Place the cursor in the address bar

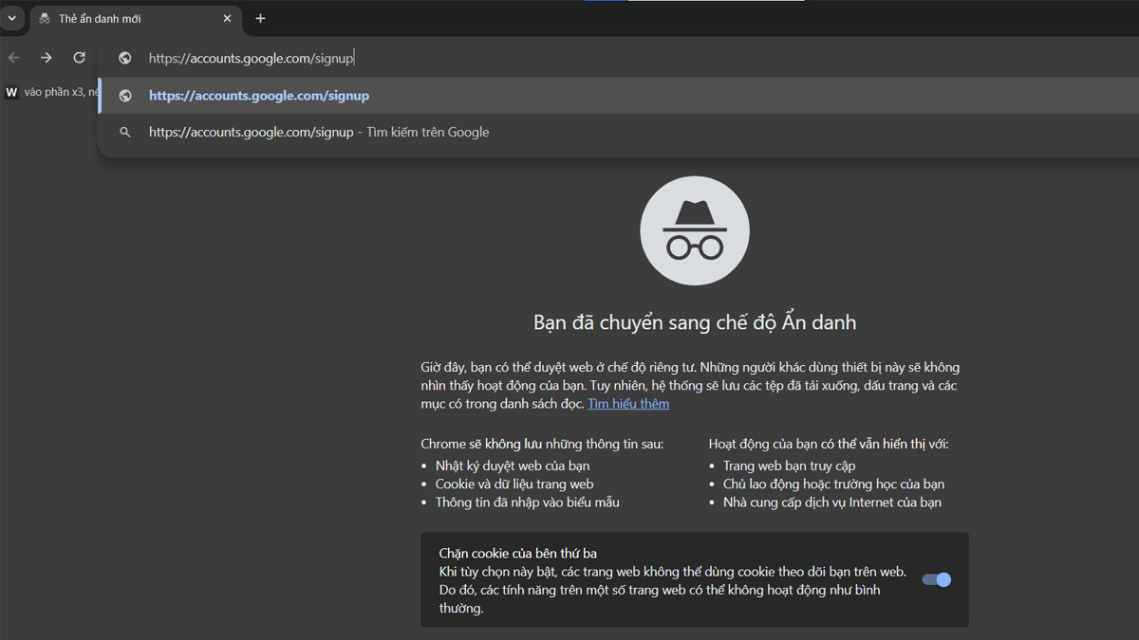coord(380,58)
